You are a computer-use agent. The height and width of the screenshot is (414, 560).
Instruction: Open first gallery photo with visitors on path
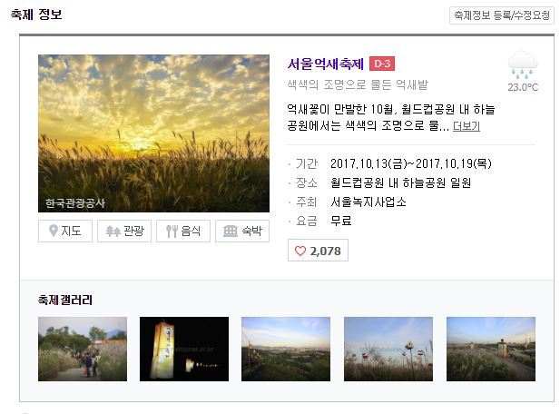pos(83,349)
